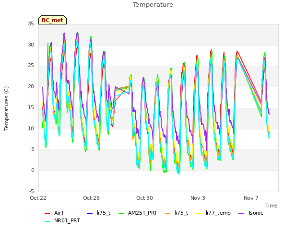
Task: Click the yellow li77_temp color swatch
Action: [199, 214]
